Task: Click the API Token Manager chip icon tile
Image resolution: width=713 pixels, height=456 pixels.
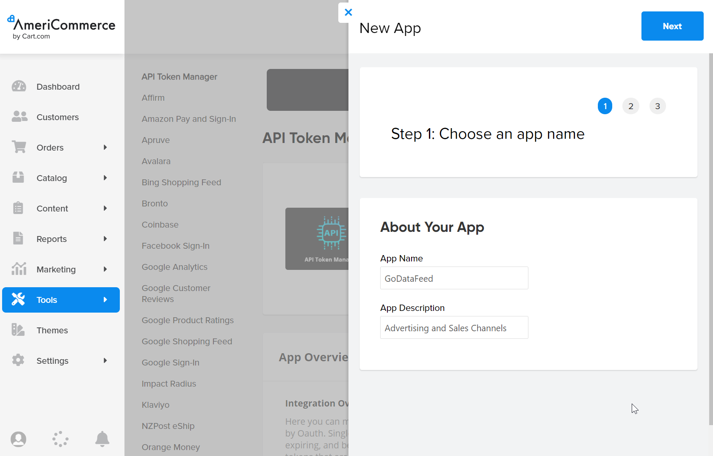Action: [317, 239]
